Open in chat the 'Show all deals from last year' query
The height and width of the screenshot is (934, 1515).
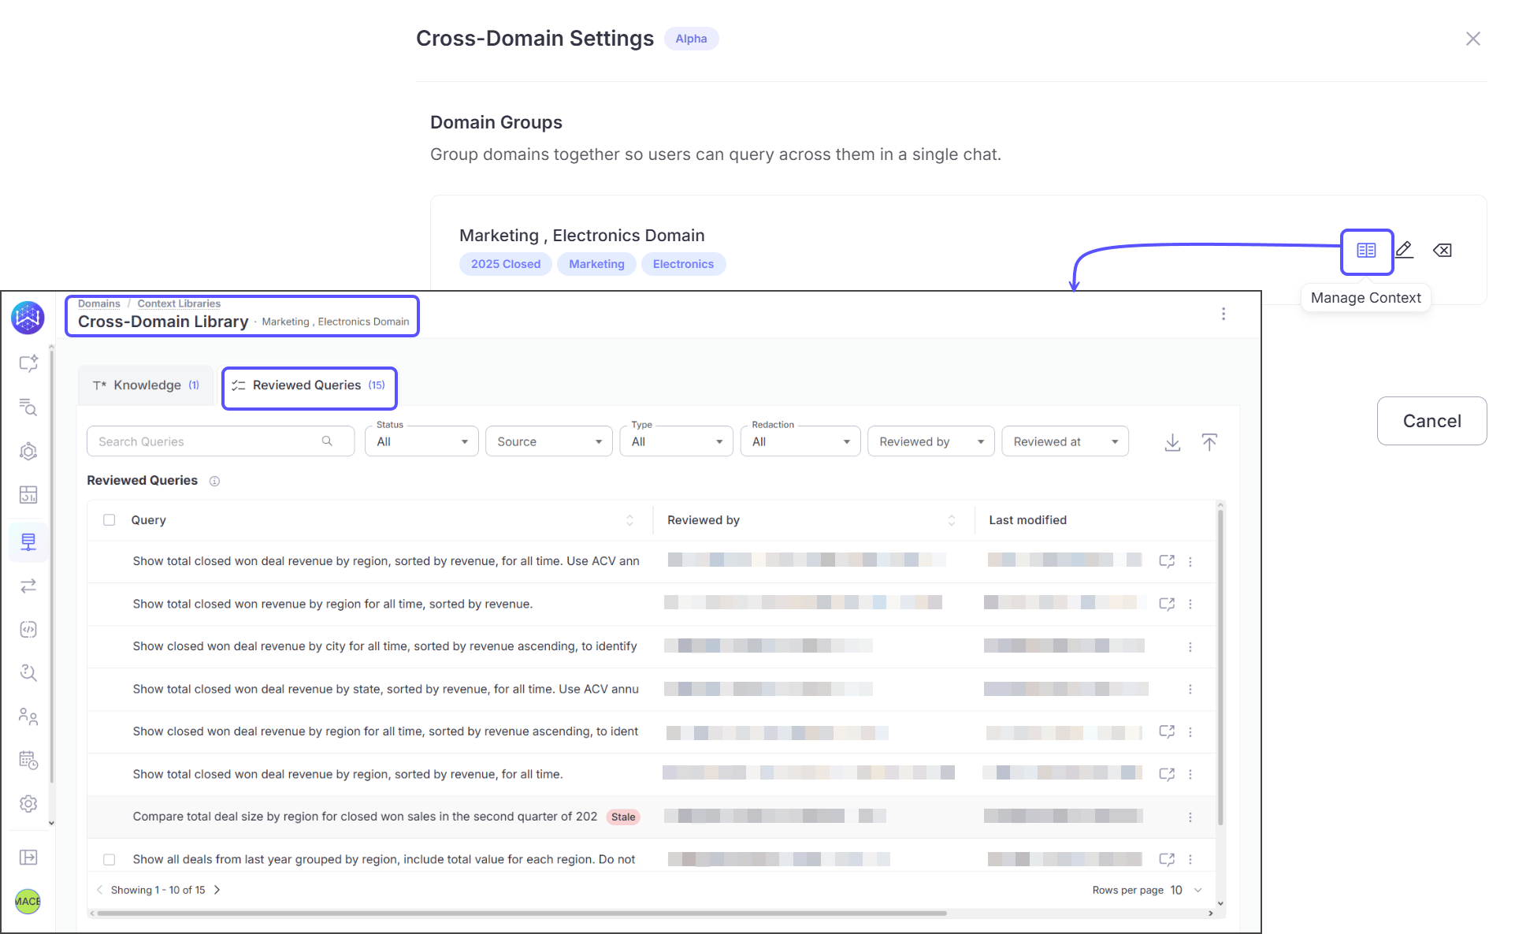click(x=1167, y=859)
